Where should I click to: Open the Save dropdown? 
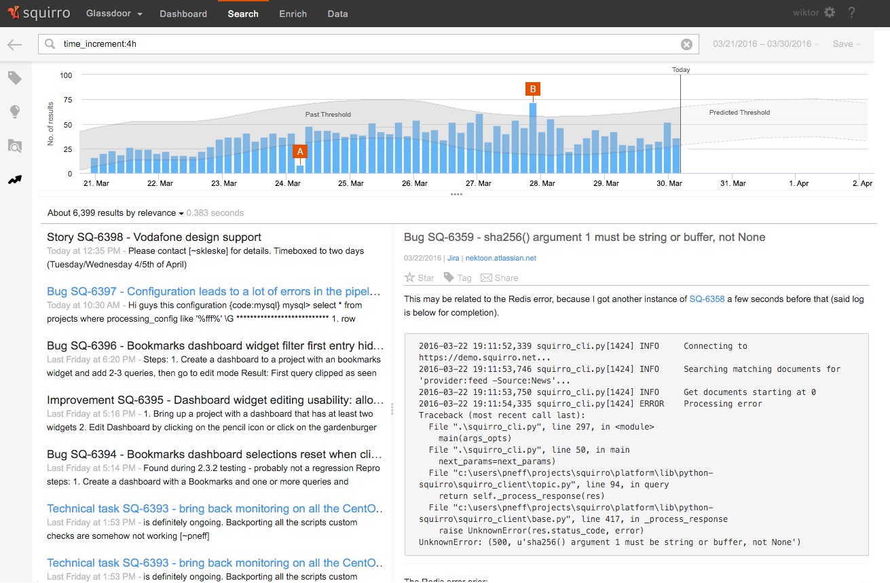point(846,44)
